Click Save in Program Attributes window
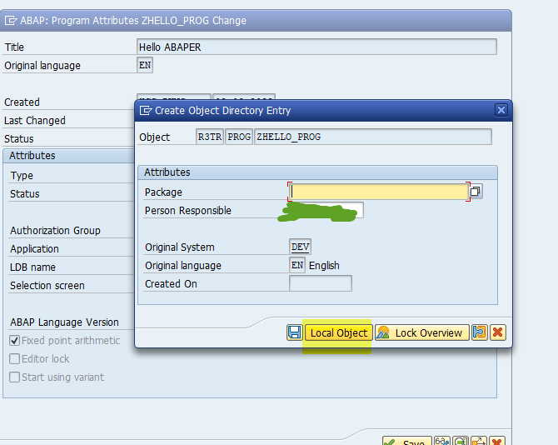558x445 pixels. (406, 442)
